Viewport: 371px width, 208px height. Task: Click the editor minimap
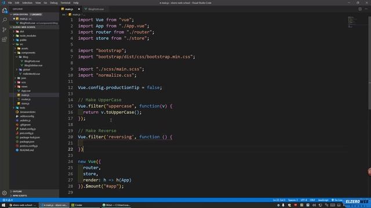click(357, 22)
